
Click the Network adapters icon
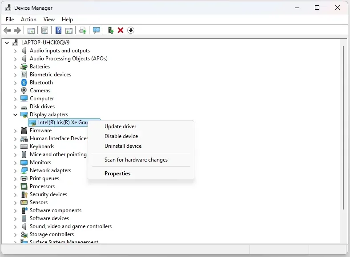[x=24, y=170]
